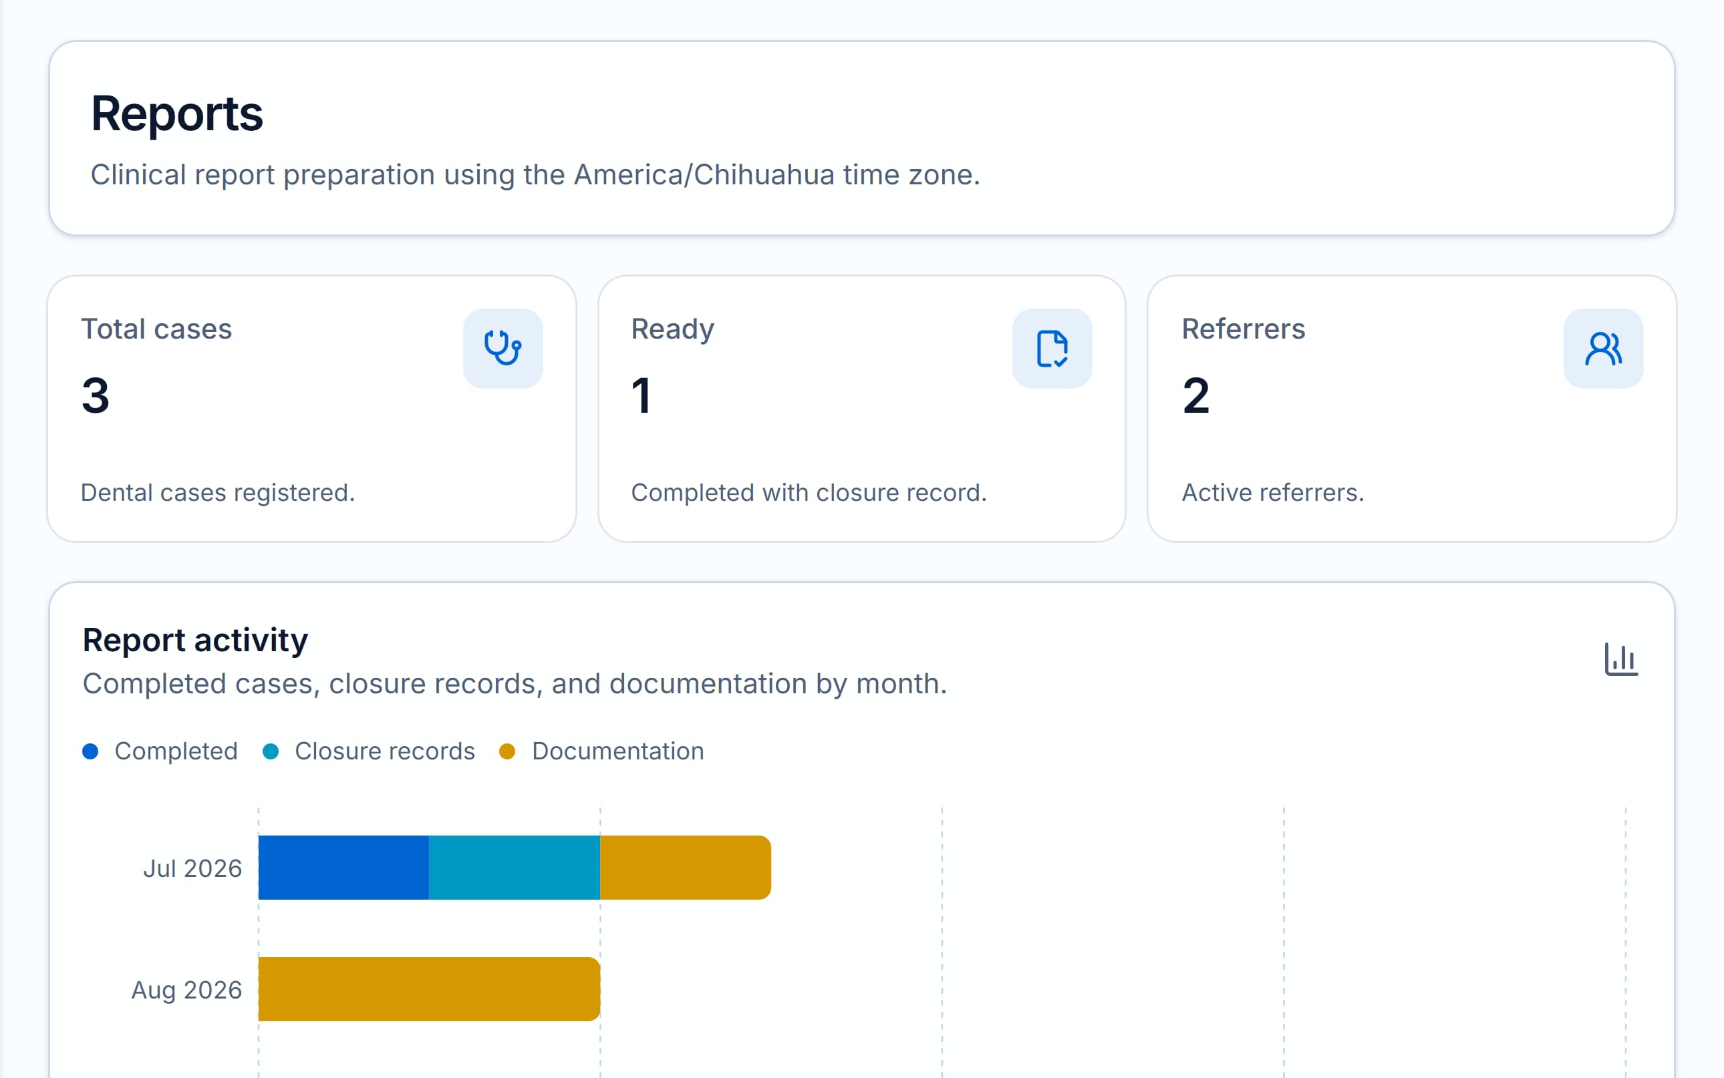Image resolution: width=1724 pixels, height=1078 pixels.
Task: Toggle the Closure records legend entry
Action: [x=369, y=751]
